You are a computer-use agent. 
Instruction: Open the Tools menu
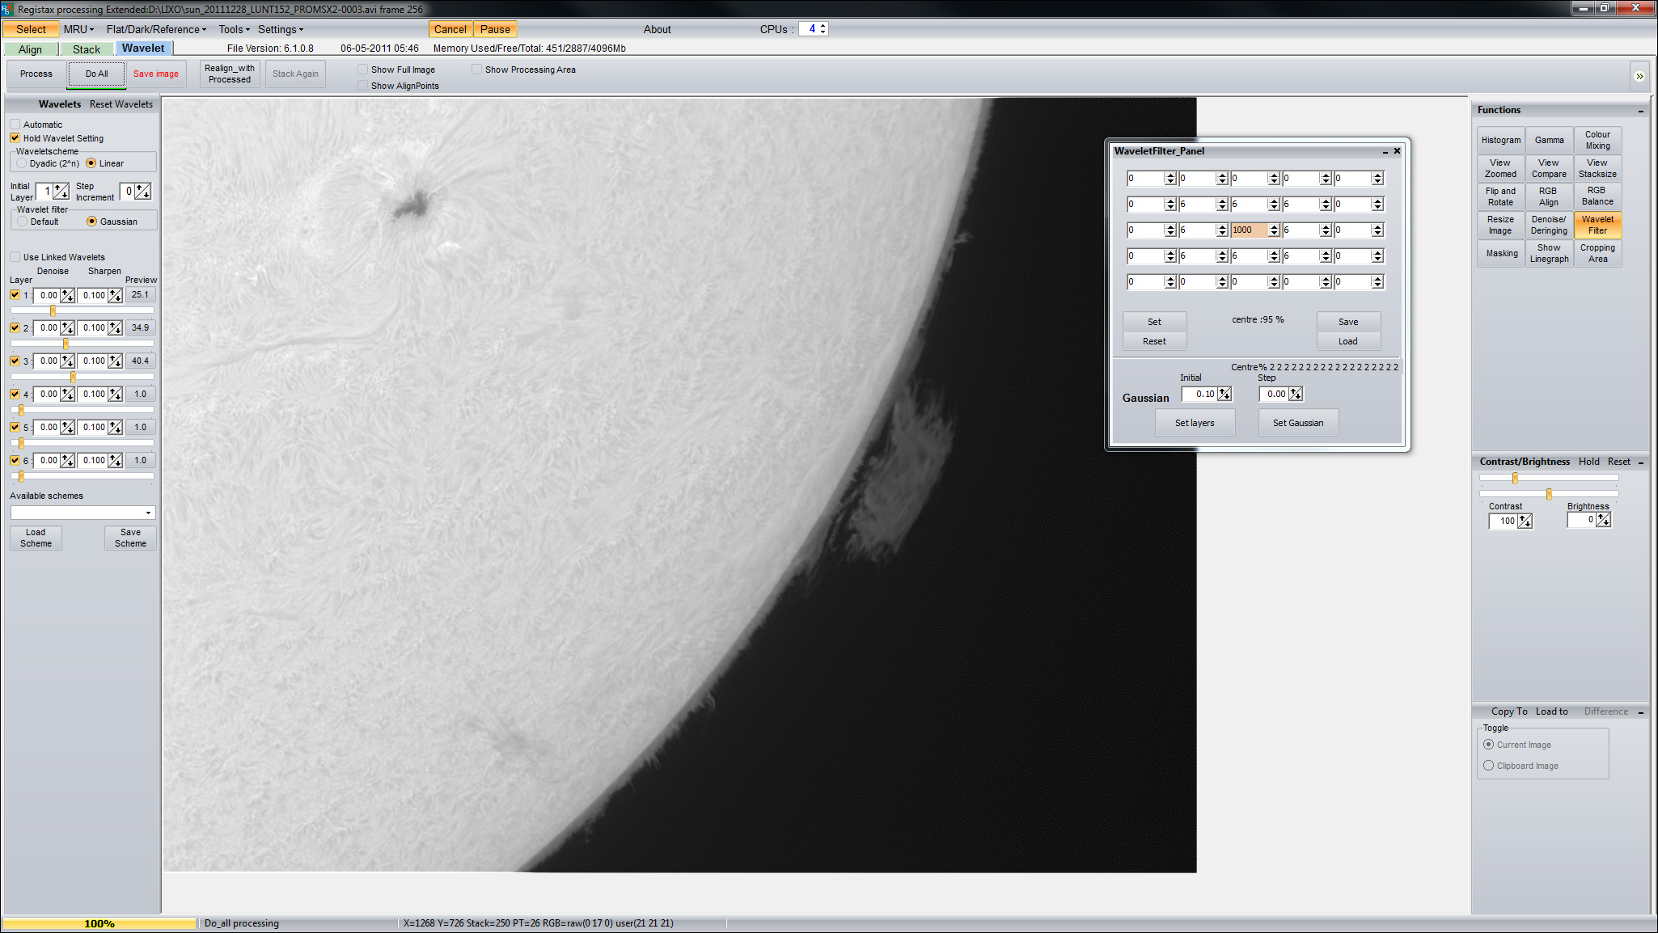234,29
